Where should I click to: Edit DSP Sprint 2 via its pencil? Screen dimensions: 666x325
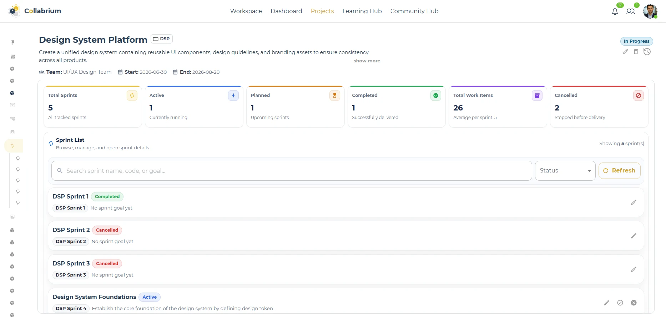(634, 236)
